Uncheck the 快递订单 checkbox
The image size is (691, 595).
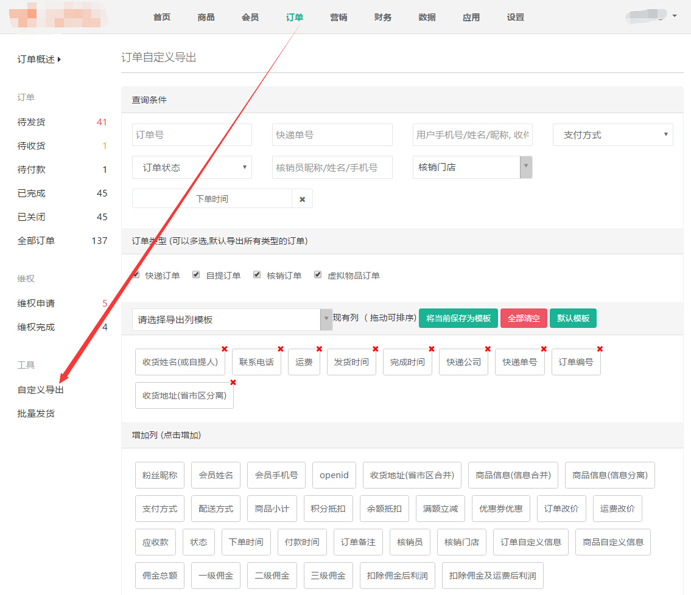point(136,275)
